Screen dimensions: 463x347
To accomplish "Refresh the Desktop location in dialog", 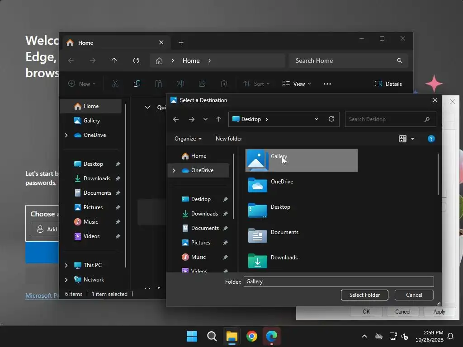I will [x=331, y=119].
